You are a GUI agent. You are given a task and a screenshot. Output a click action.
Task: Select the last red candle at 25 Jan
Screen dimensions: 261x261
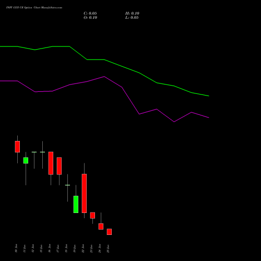point(109,232)
